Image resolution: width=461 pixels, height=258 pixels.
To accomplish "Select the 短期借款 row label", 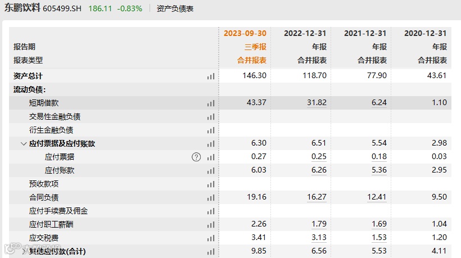I will click(44, 103).
